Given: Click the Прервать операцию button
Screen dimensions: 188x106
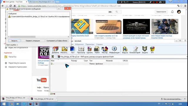Looking at the screenshot, I should 33,41.
